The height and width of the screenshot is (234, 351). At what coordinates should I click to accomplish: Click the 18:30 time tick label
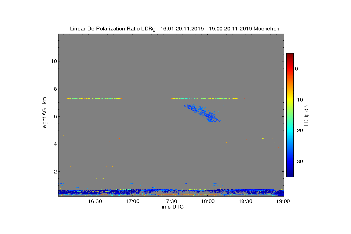click(246, 201)
